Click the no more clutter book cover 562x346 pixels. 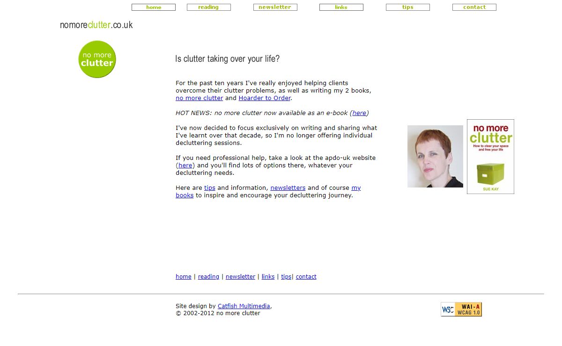click(x=490, y=157)
